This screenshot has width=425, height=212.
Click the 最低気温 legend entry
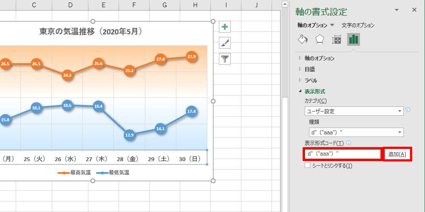(113, 173)
